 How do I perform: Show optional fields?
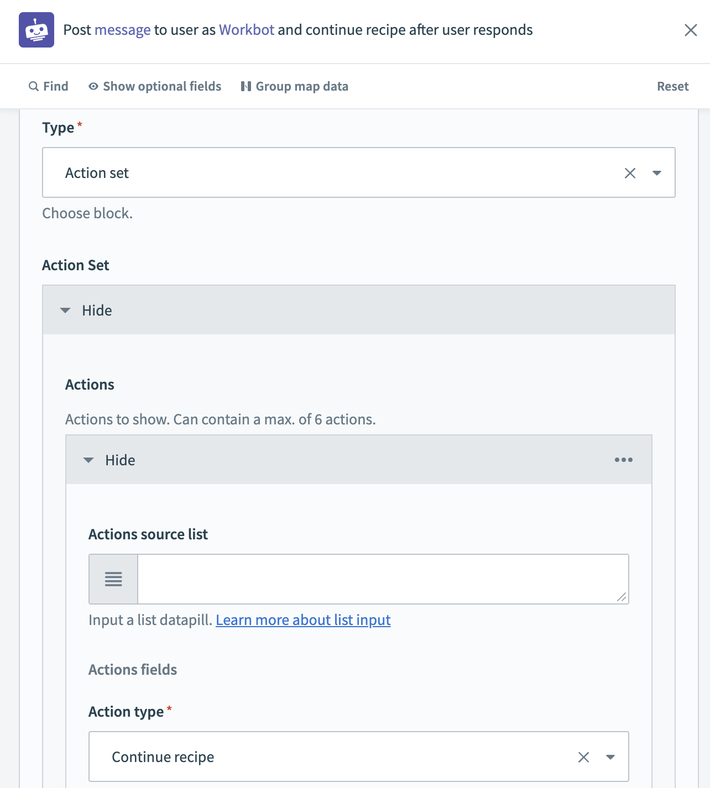click(x=155, y=86)
